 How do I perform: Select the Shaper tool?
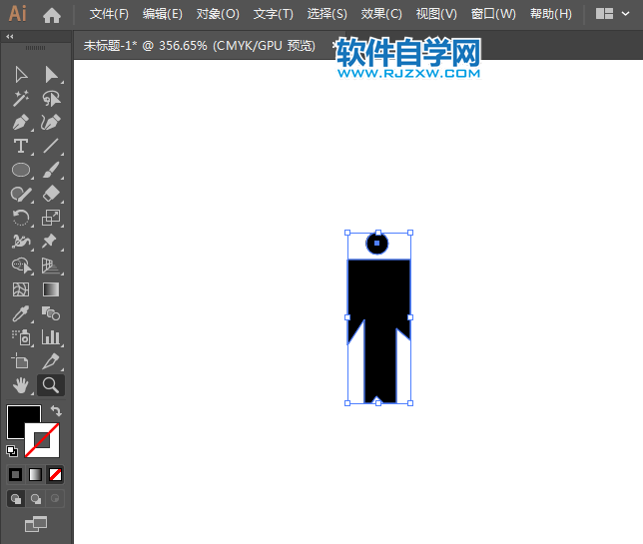coord(21,194)
